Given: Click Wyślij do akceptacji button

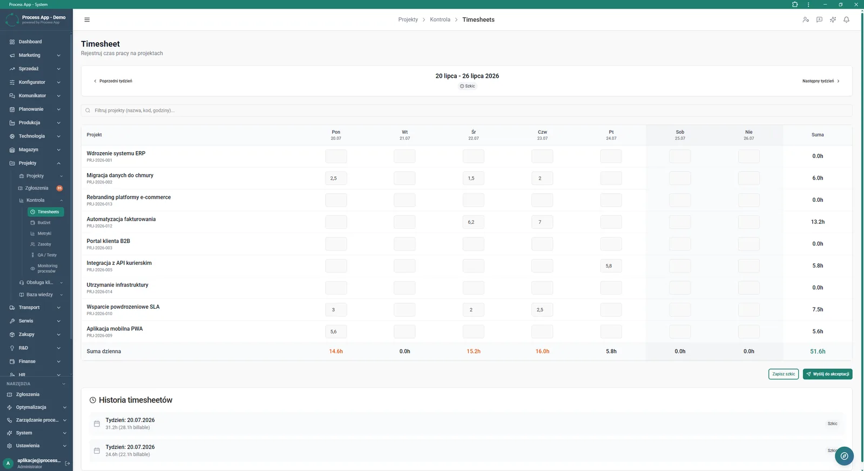Looking at the screenshot, I should tap(828, 374).
